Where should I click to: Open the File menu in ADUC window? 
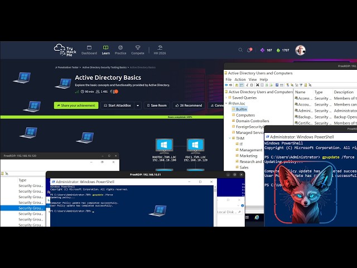coord(228,79)
